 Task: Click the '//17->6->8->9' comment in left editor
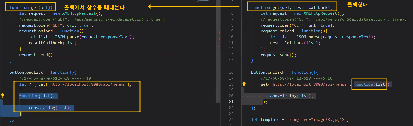point(55,78)
